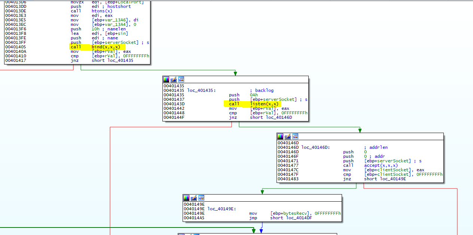
Task: Open the color picker on accept block
Action: pyautogui.click(x=280, y=136)
